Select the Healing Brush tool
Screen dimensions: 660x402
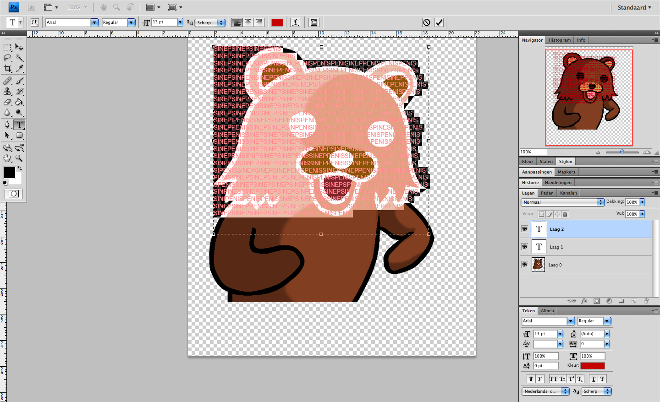pos(7,81)
